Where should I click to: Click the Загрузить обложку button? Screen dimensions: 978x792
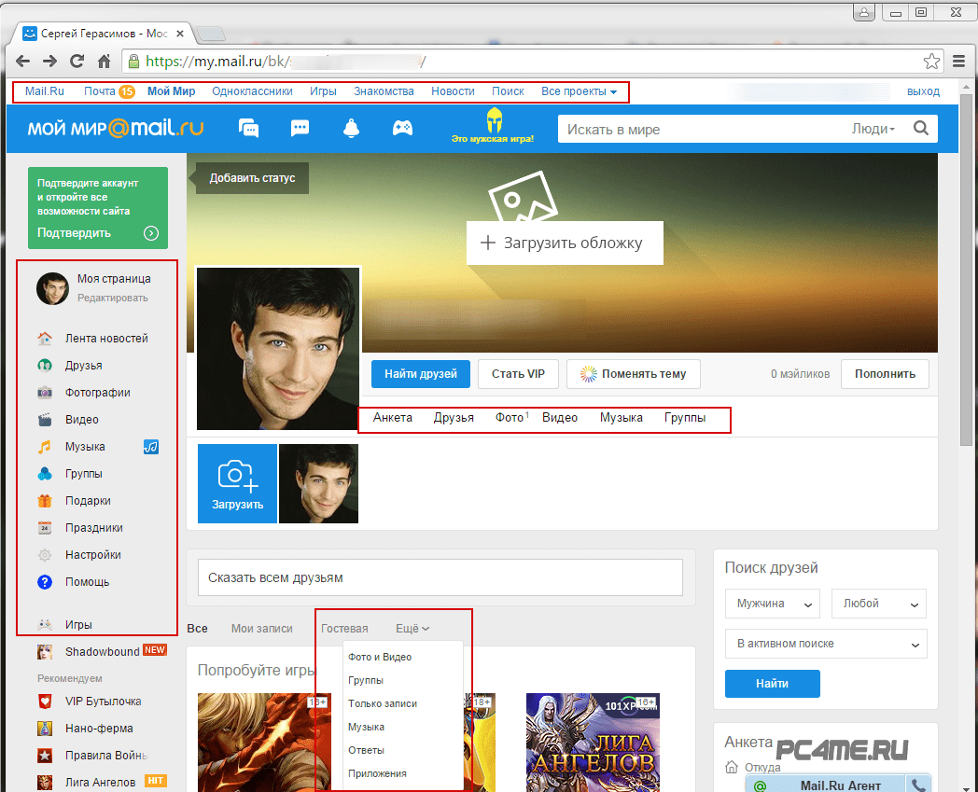tap(564, 243)
